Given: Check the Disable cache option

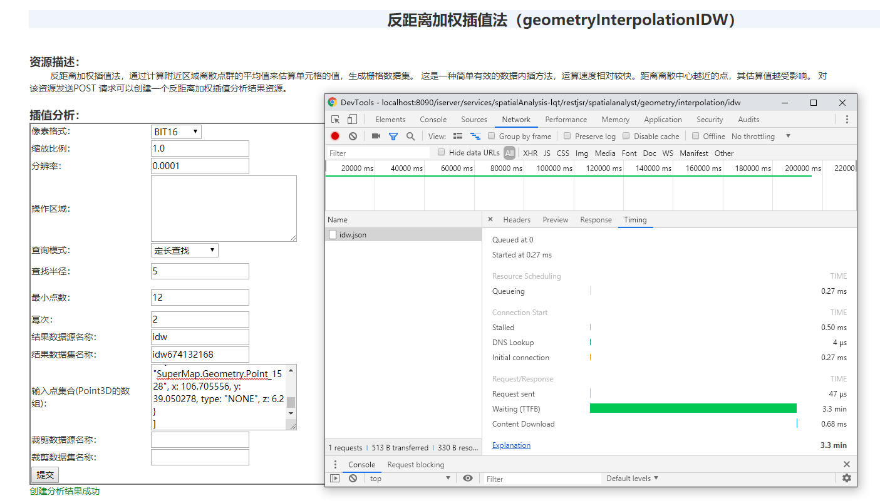Looking at the screenshot, I should (626, 136).
